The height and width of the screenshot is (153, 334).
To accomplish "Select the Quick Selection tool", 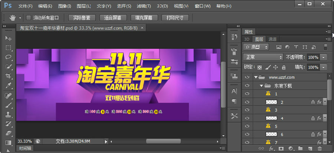I will [8, 67].
